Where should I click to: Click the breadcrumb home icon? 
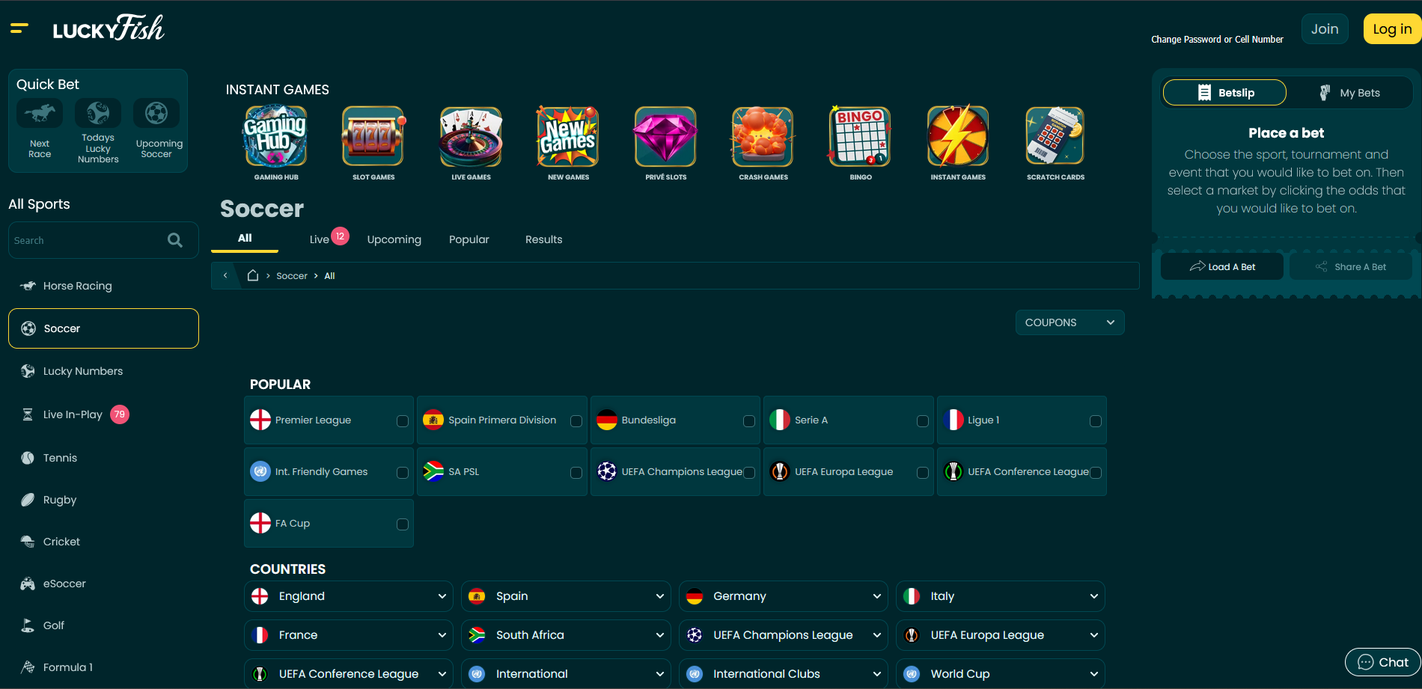tap(253, 275)
